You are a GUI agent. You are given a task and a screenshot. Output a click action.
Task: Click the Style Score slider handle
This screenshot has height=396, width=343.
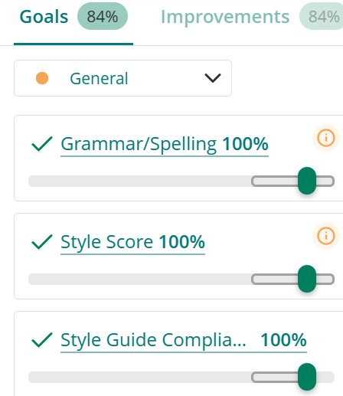tap(307, 279)
